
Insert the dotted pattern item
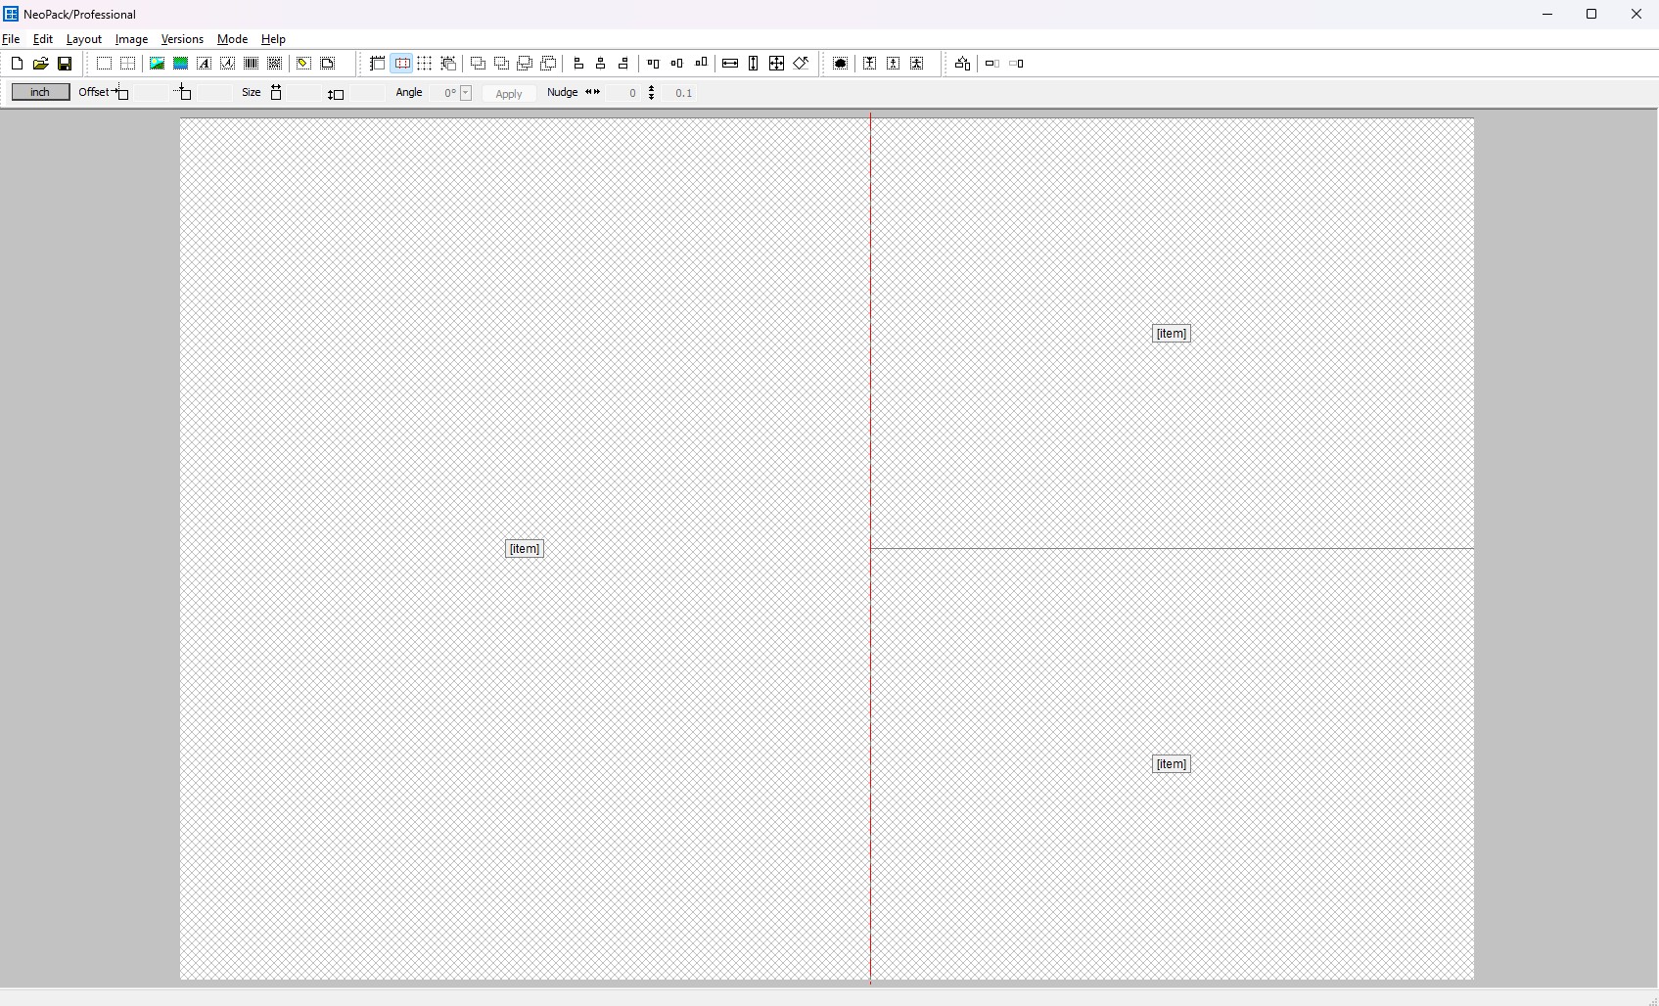(x=275, y=64)
